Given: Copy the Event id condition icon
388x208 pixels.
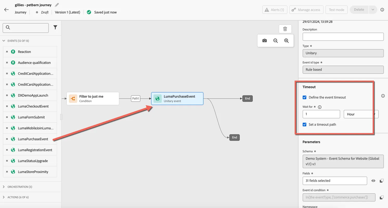Looking at the screenshot, I should coord(381,197).
